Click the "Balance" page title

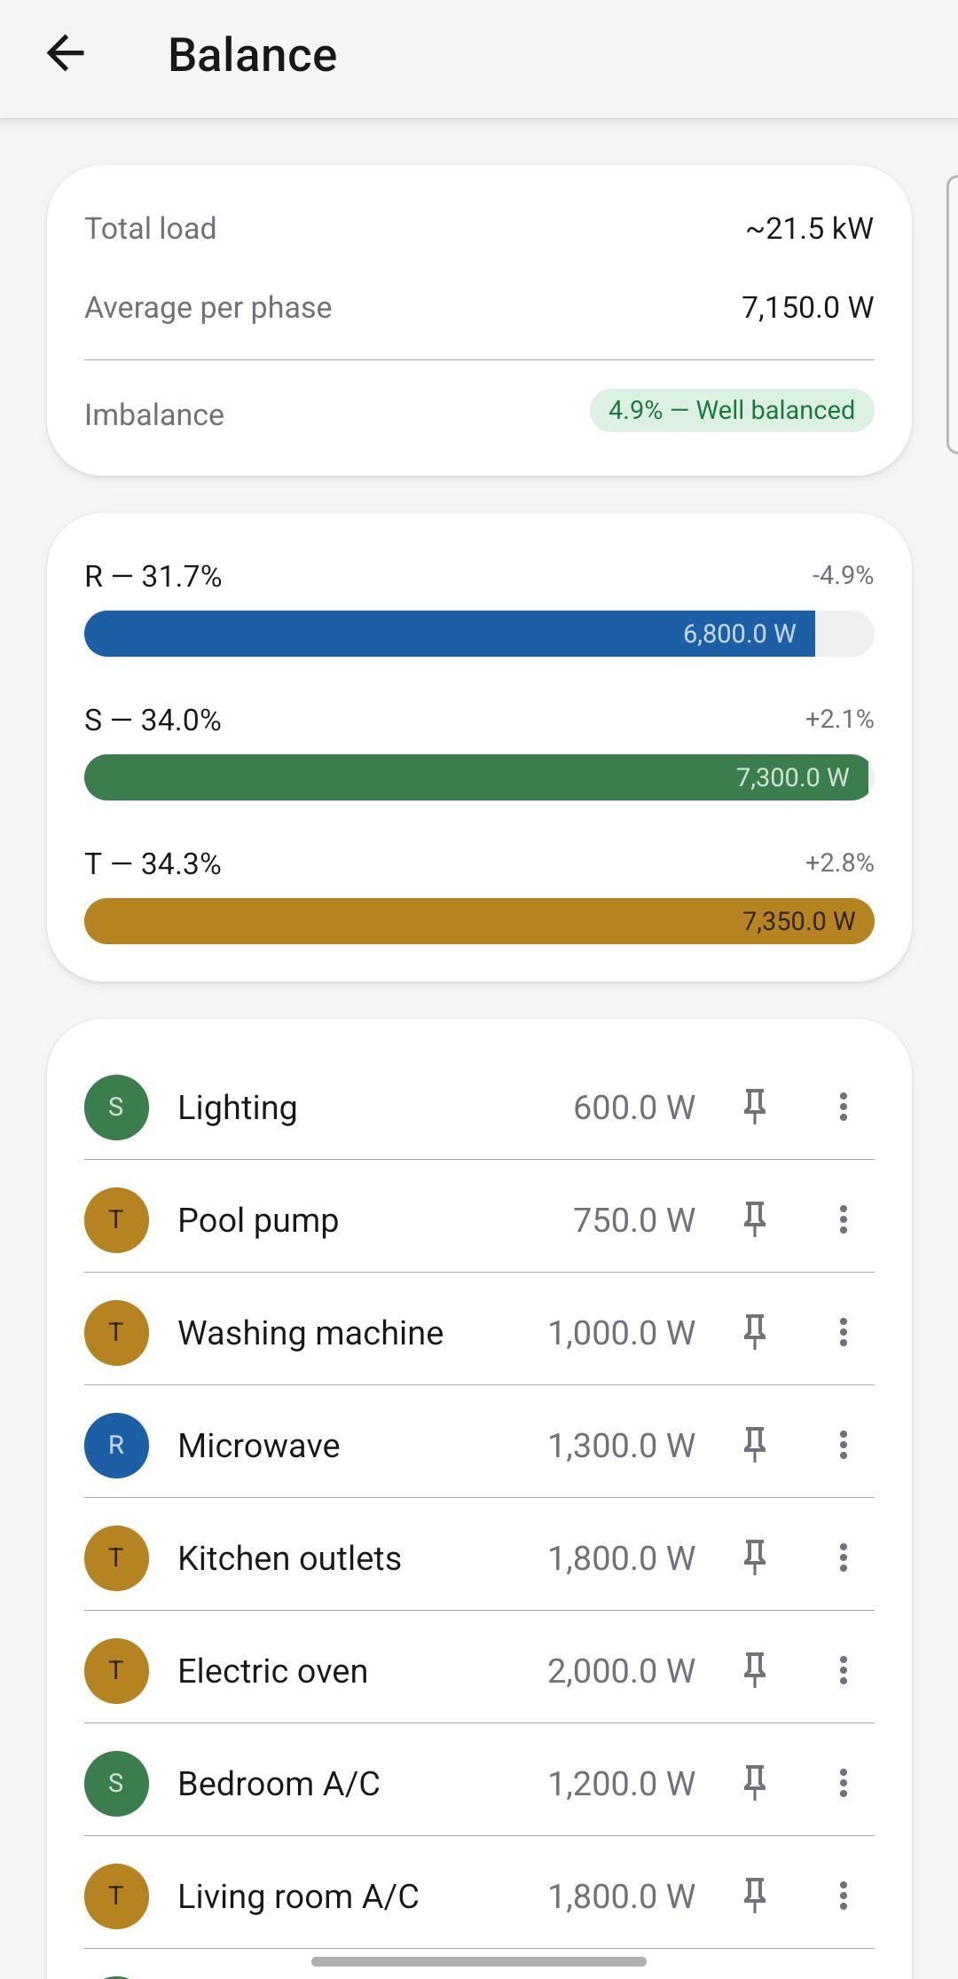253,54
